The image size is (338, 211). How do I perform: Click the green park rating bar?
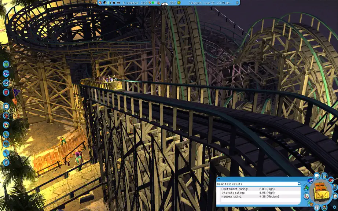pyautogui.click(x=154, y=3)
